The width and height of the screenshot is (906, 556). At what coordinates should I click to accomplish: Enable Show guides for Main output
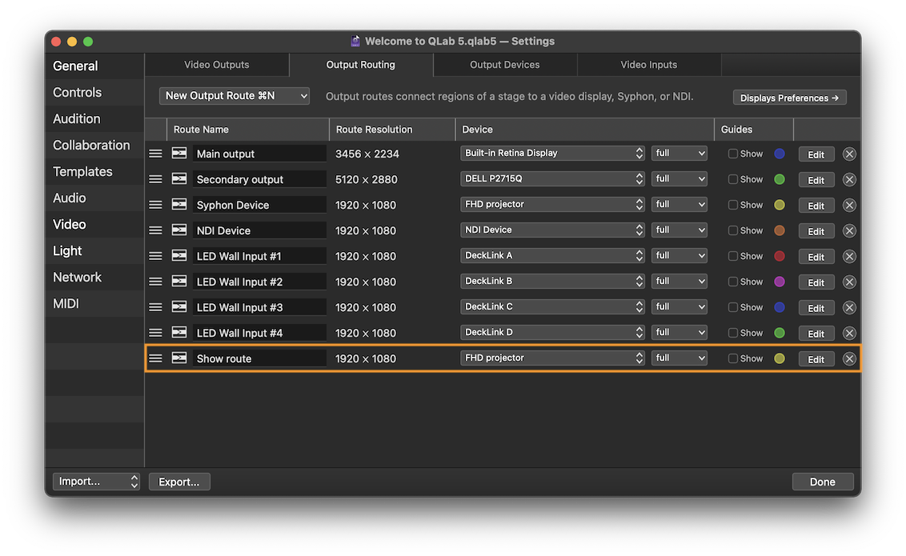732,154
